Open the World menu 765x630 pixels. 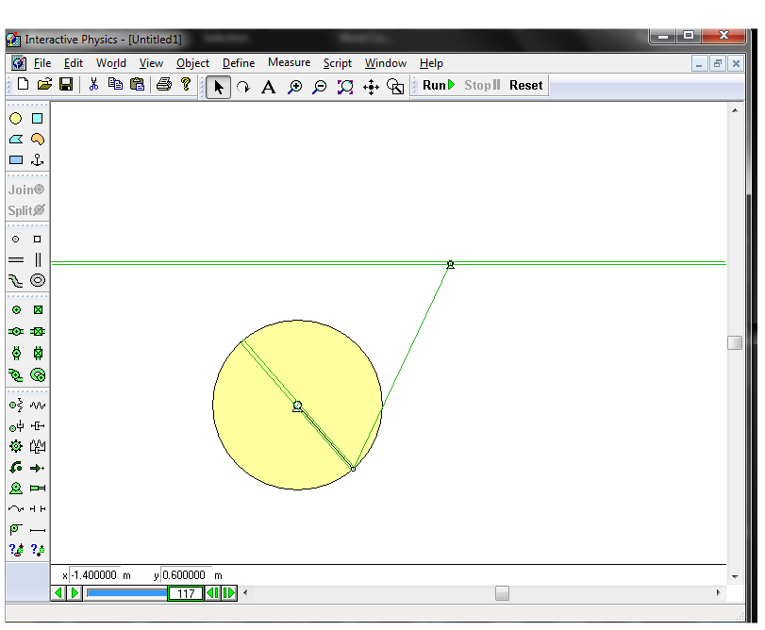tap(111, 63)
